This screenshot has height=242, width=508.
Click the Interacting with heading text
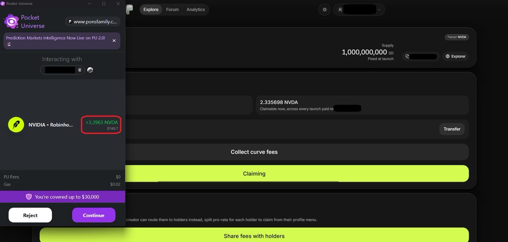pos(62,59)
